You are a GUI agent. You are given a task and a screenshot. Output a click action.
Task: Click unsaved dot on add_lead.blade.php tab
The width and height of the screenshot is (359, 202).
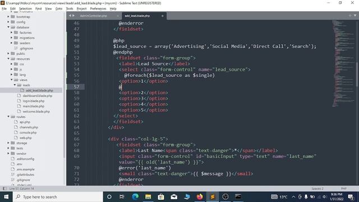click(x=163, y=16)
